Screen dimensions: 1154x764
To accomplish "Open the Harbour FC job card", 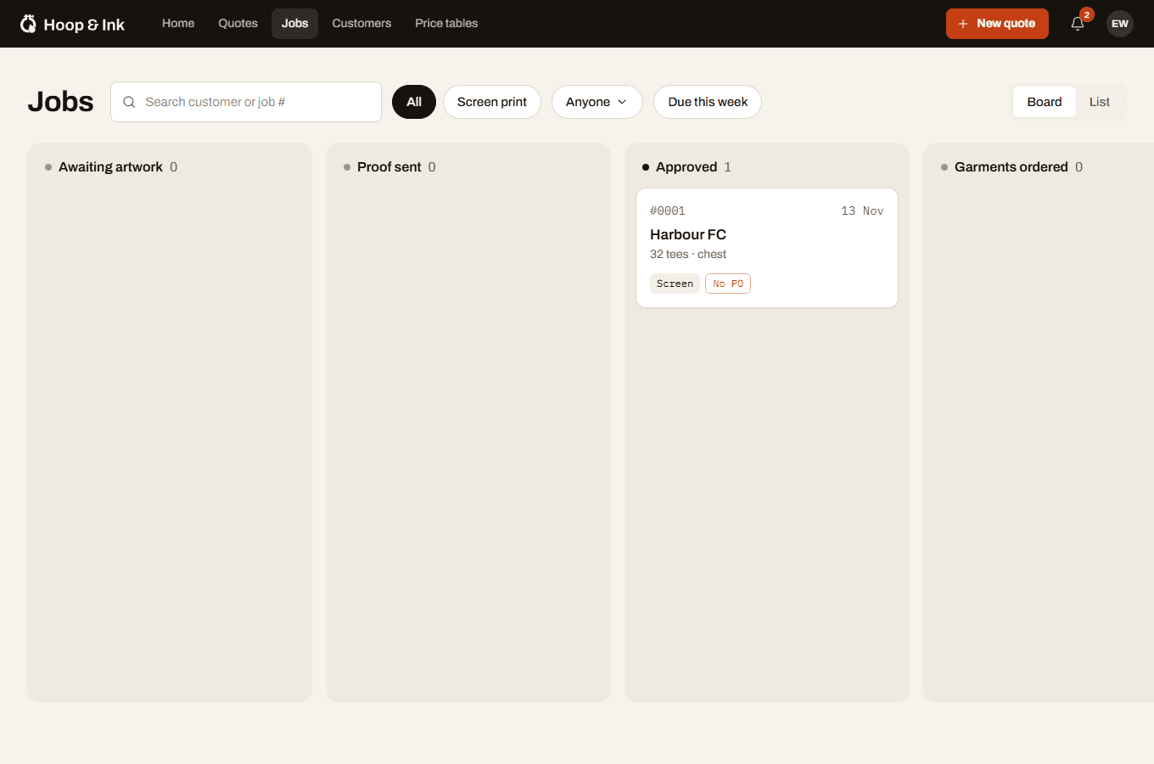I will point(767,248).
